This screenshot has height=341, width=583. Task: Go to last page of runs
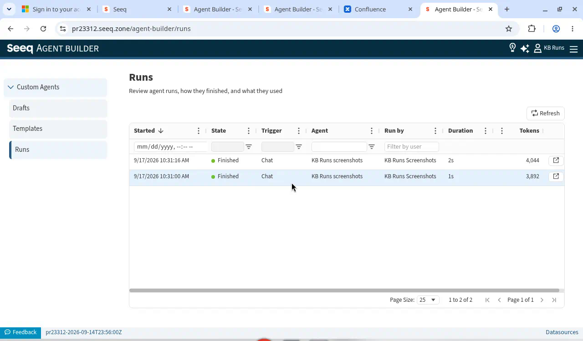click(554, 300)
